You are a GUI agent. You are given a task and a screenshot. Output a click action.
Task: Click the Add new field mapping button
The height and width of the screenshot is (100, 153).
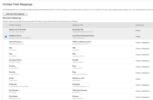click(15, 14)
